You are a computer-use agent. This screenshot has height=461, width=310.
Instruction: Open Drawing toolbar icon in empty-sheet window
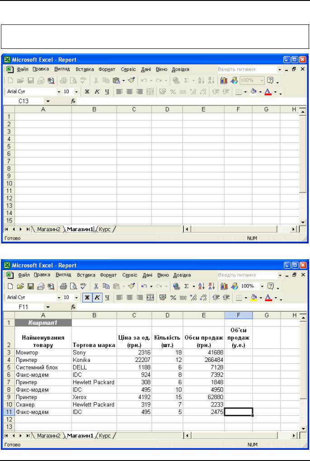point(234,80)
